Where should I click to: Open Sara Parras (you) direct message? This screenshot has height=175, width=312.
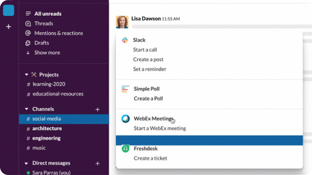click(x=52, y=172)
